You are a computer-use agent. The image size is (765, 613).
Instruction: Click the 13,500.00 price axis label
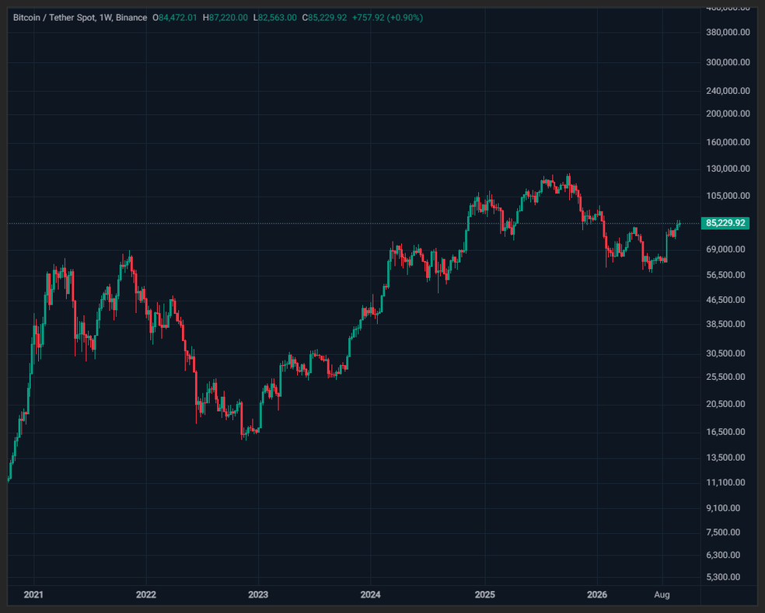(x=725, y=458)
